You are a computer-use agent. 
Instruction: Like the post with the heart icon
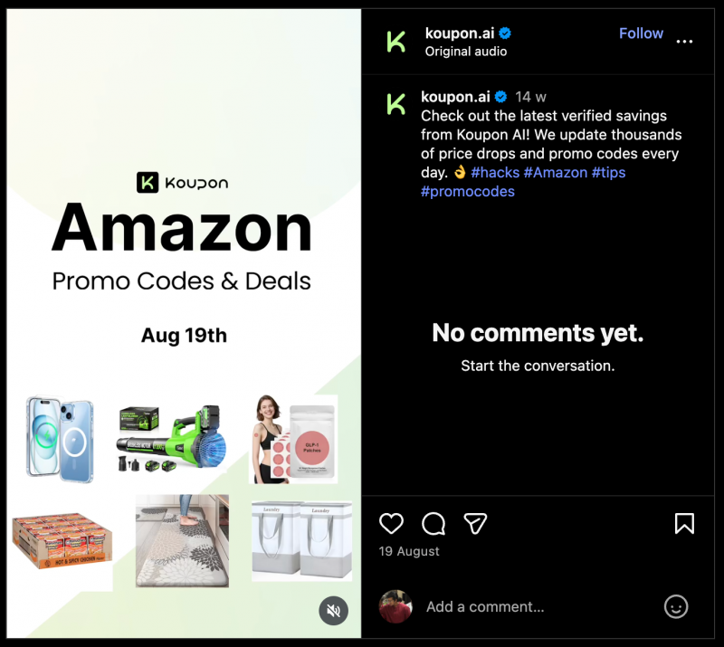tap(391, 523)
